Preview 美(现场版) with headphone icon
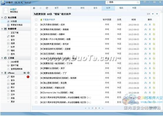Screen dimensions: 163x116 coord(146,88)
